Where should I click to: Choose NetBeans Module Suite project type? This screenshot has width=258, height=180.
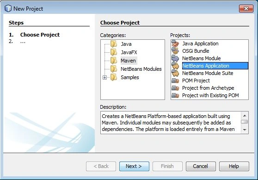(208, 73)
